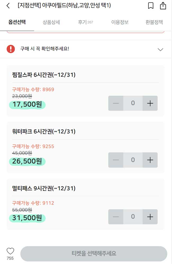Image resolution: width=172 pixels, height=264 pixels.
Task: Decrease 워터파크 6시간권 quantity with minus
Action: tap(116, 160)
